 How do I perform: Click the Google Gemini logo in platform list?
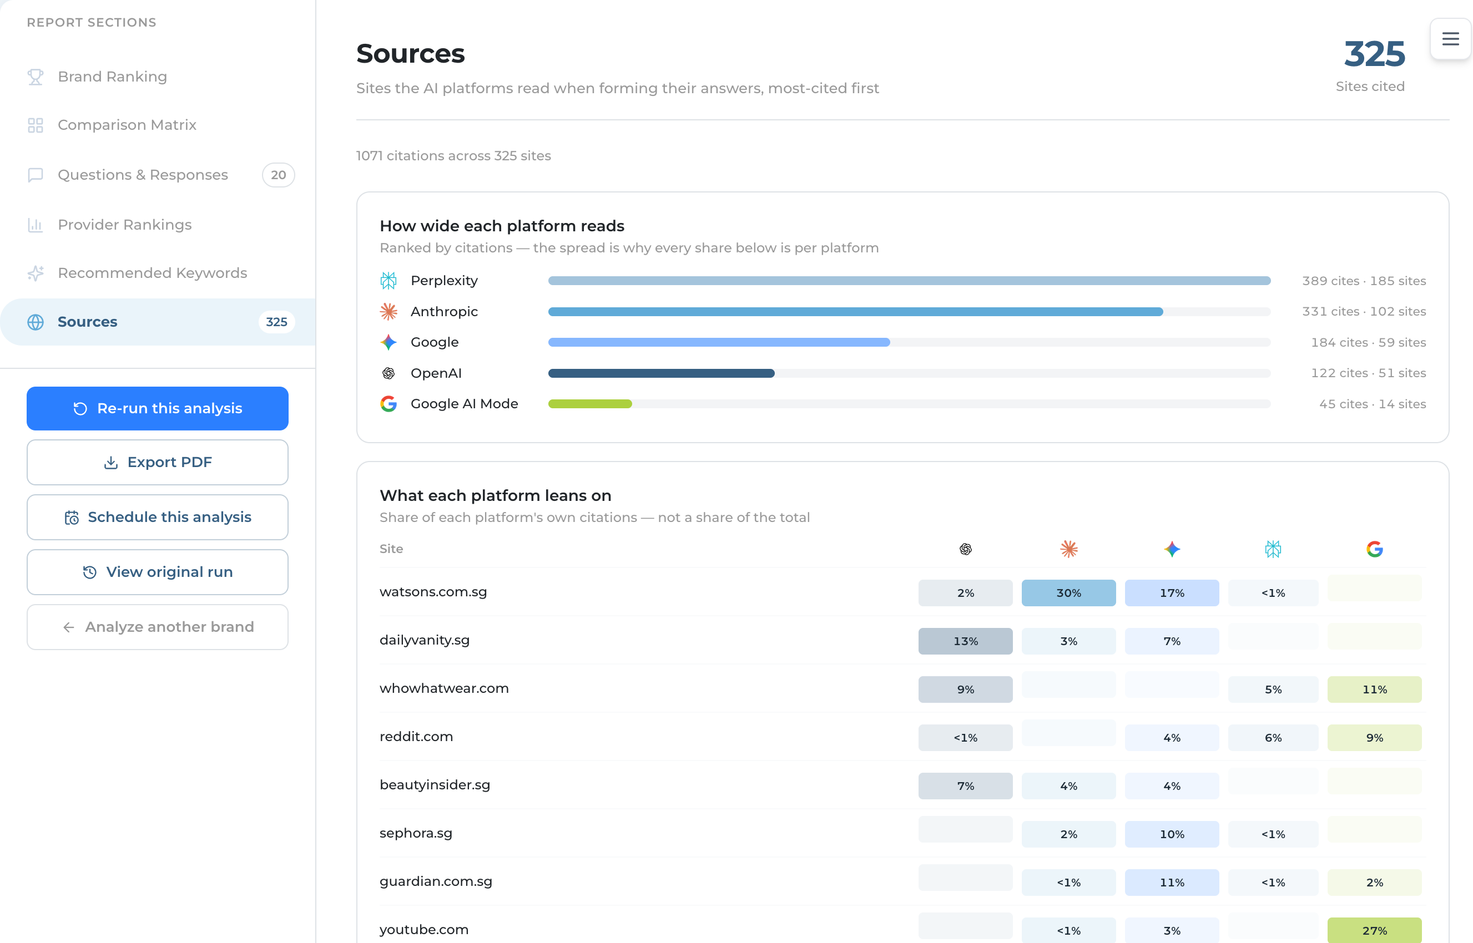coord(389,342)
